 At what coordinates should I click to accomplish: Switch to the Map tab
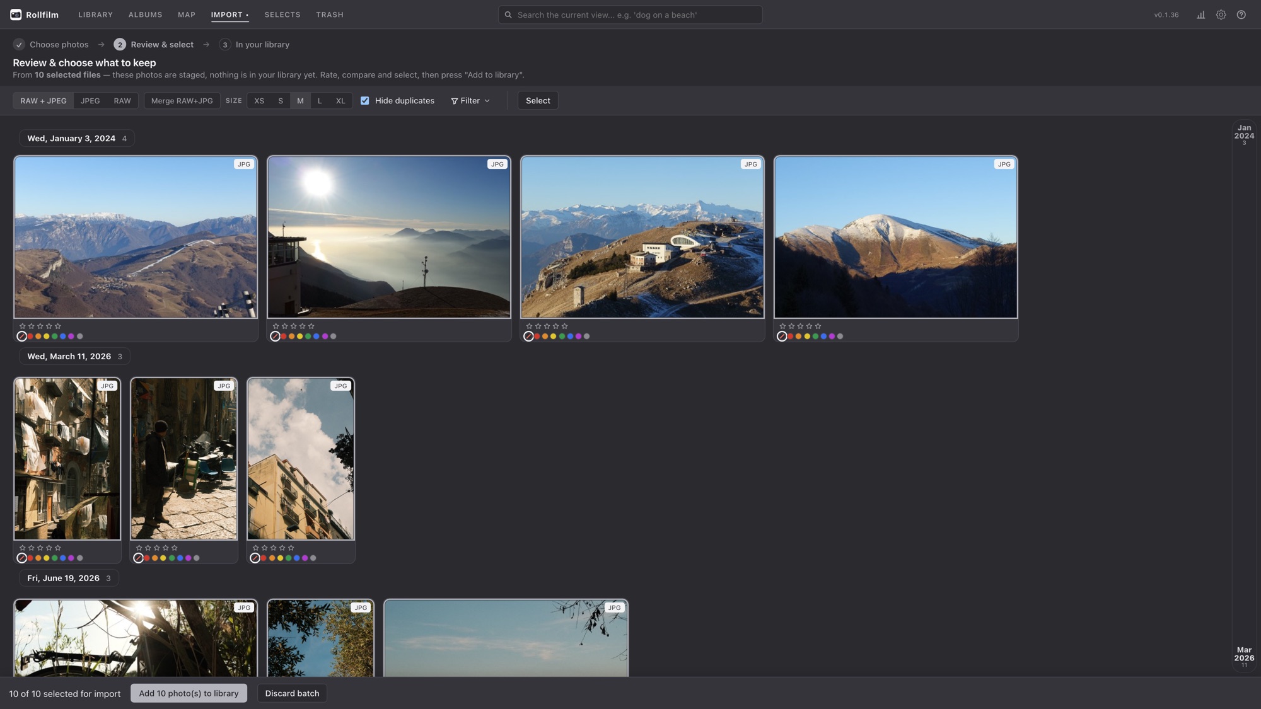click(x=187, y=14)
